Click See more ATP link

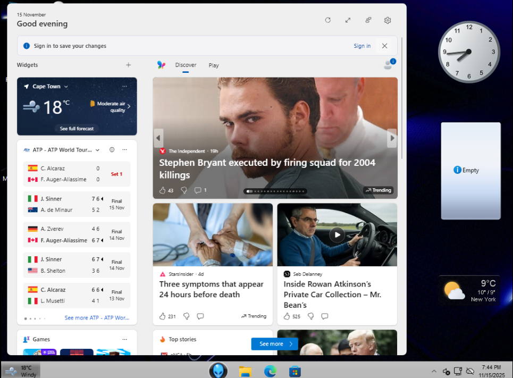point(97,318)
